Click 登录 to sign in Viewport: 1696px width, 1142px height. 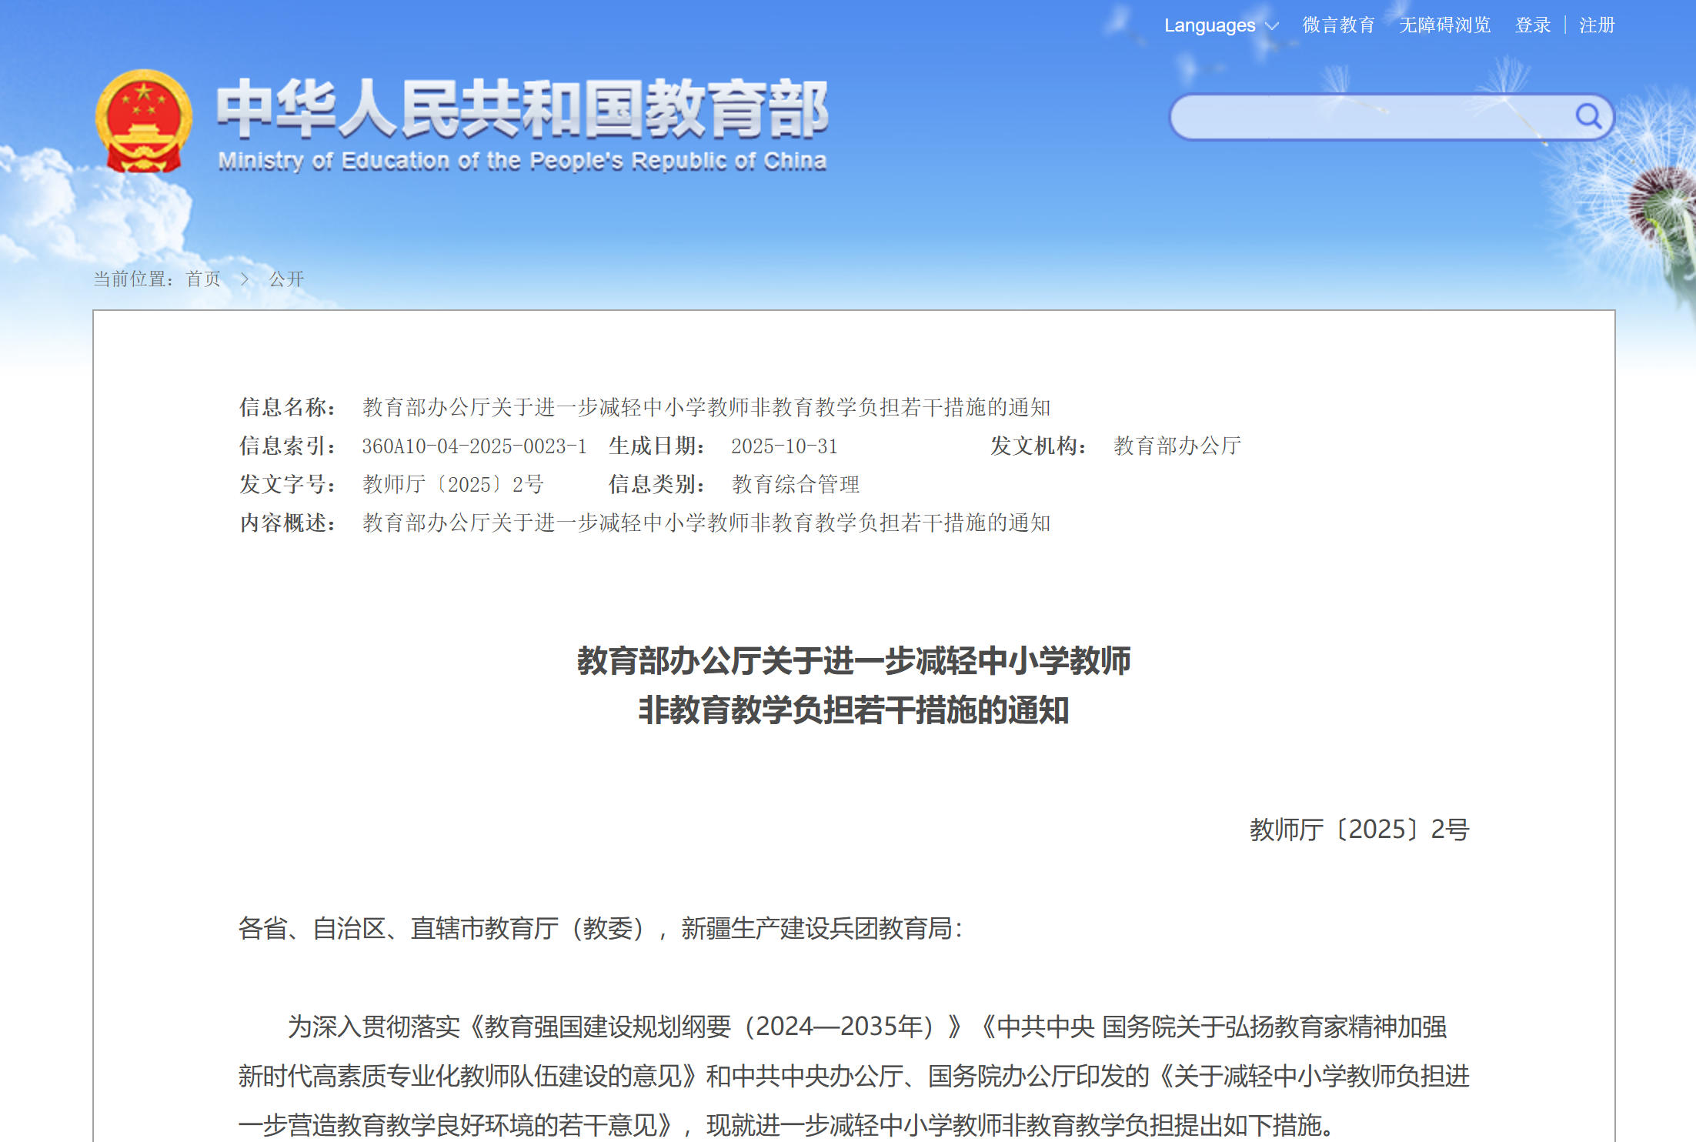[x=1534, y=25]
